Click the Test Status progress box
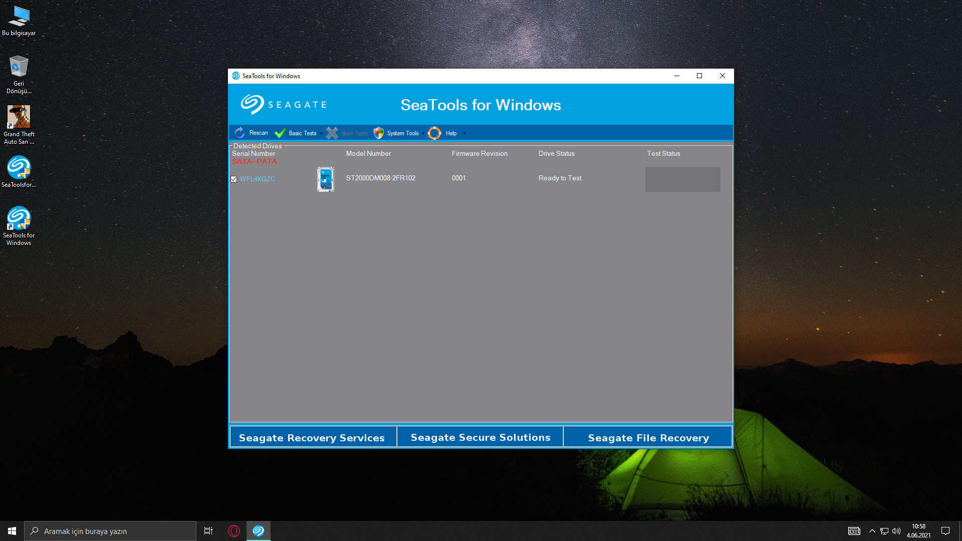Viewport: 962px width, 541px height. 682,179
